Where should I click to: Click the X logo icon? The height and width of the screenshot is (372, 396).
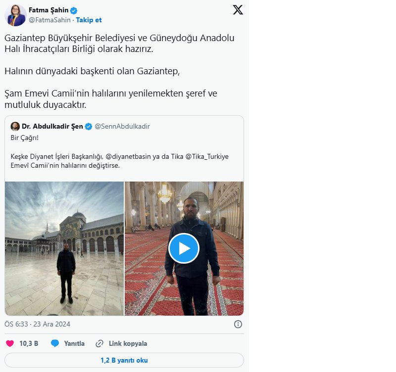[238, 10]
